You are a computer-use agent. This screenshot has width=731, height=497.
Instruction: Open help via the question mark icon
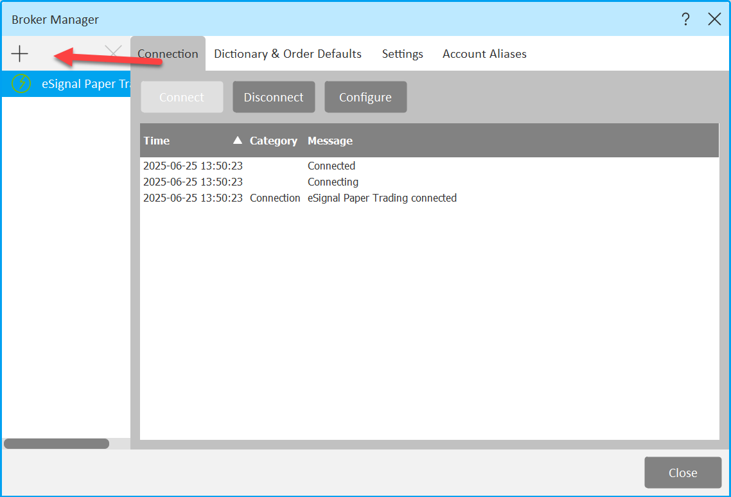pos(685,19)
